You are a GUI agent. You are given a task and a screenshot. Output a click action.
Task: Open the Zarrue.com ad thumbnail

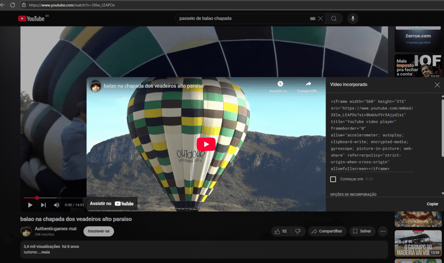(418, 39)
